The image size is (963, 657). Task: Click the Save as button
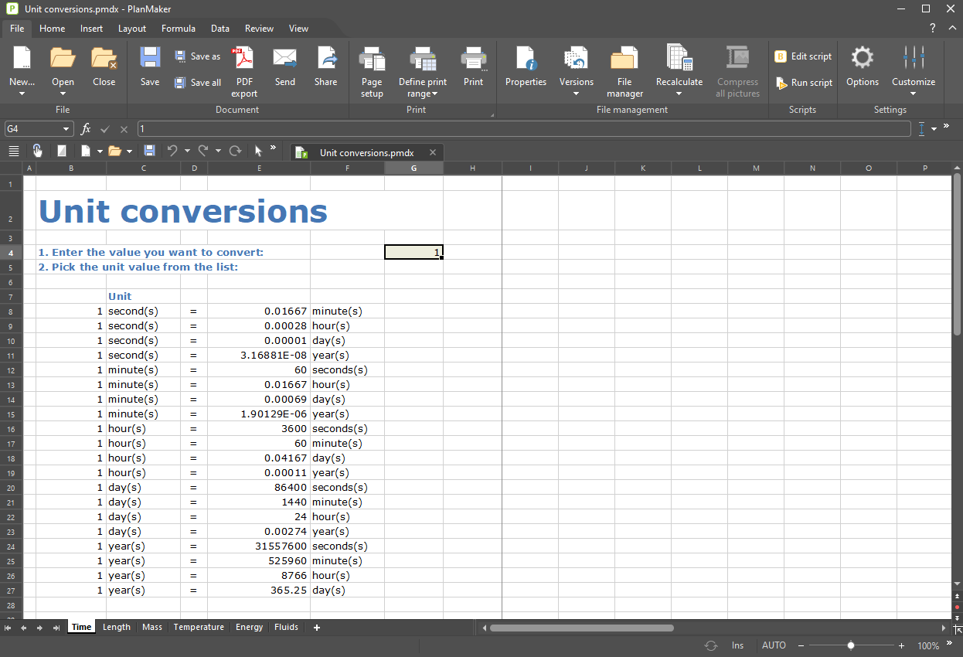click(x=198, y=56)
